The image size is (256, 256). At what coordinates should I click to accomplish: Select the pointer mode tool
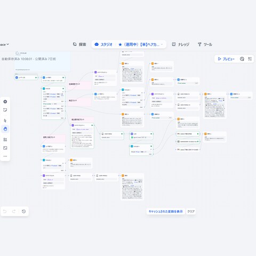click(5, 121)
